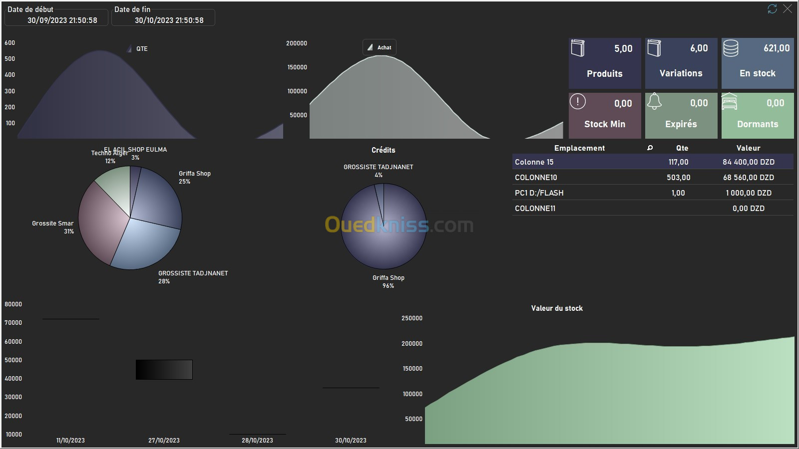Click the search icon next to Emplacement
The image size is (799, 449).
point(650,148)
